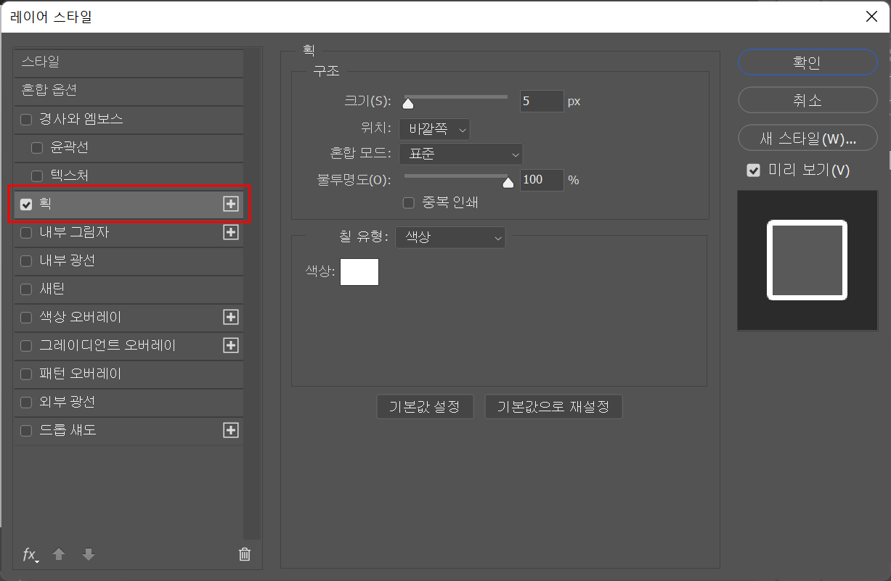This screenshot has width=891, height=581.
Task: Select the 내부 광선 row label
Action: click(x=68, y=260)
